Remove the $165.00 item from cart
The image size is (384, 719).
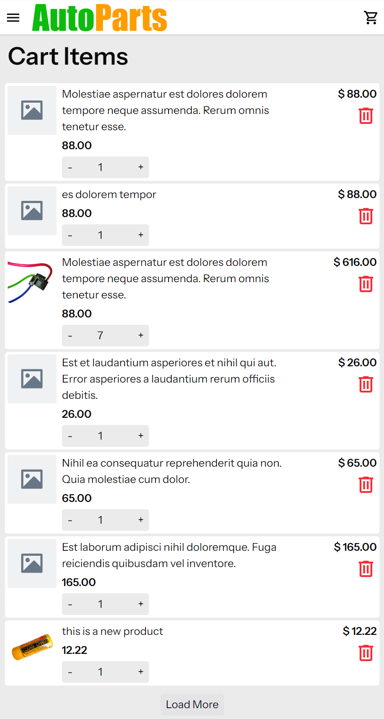[365, 569]
